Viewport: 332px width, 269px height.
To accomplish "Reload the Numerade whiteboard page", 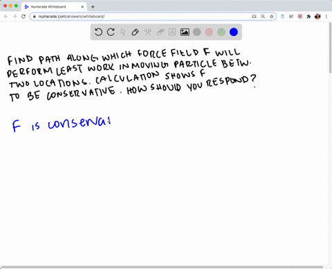I will [24, 17].
